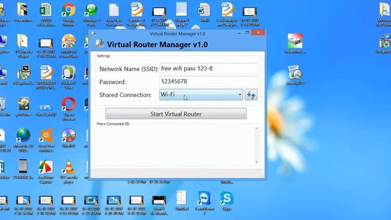
Task: Open the Shared Connection Wi-Fi dropdown
Action: point(201,95)
